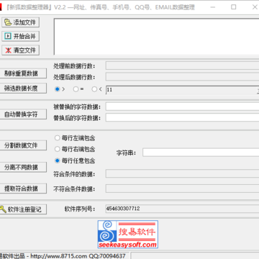This screenshot has height=259, width=259.
Task: Open the seekeasysoft.com logo banner
Action: click(128, 235)
